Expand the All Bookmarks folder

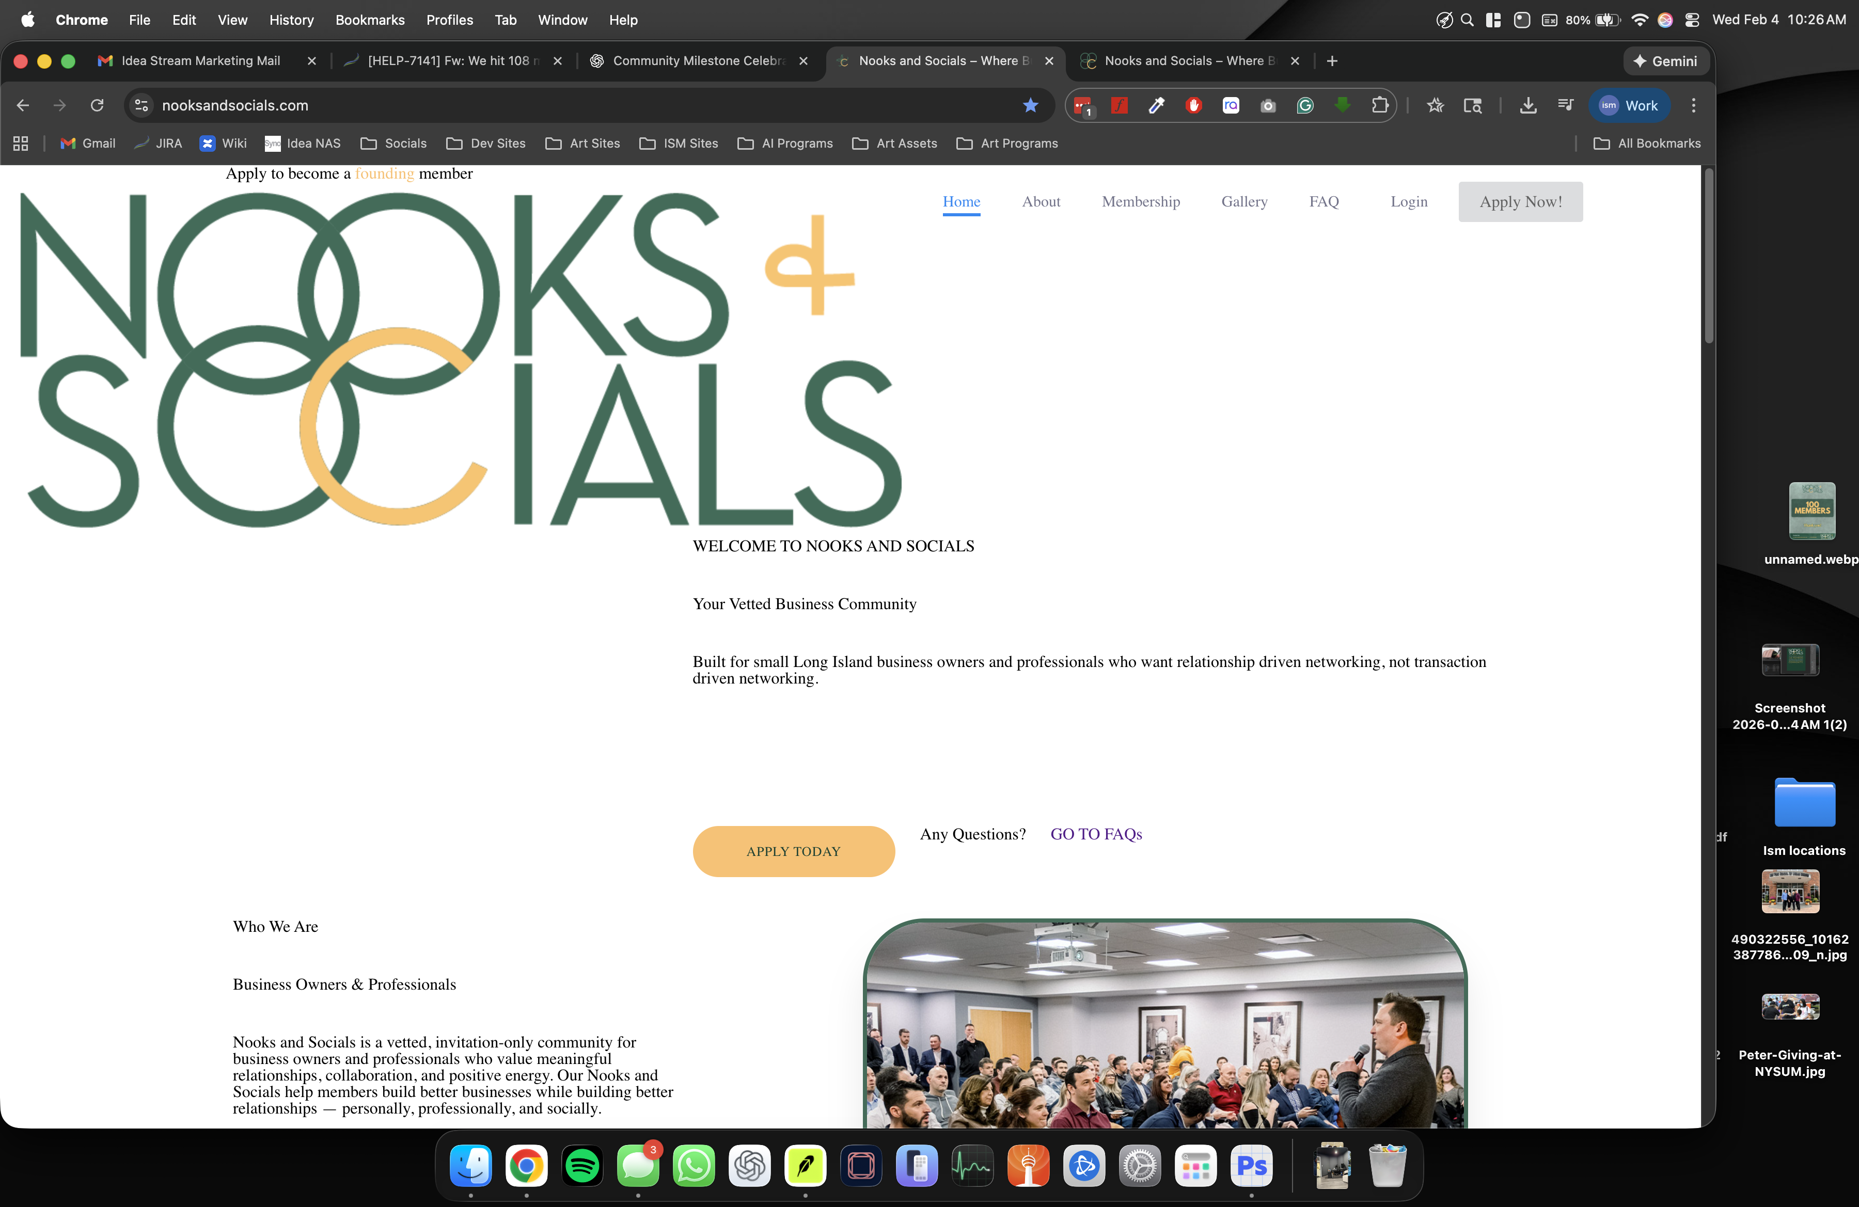[1647, 144]
